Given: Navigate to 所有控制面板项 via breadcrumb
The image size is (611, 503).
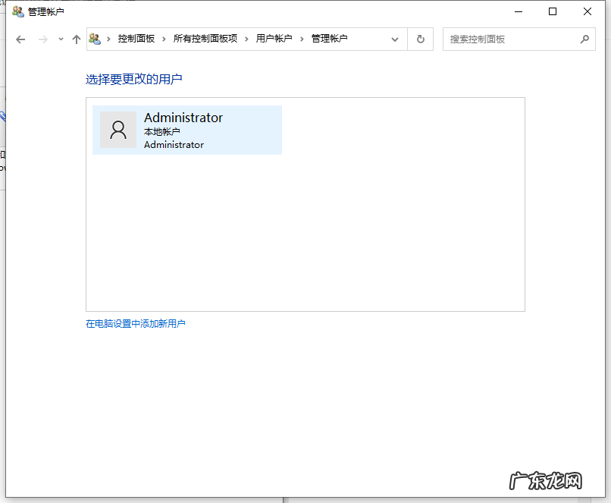Looking at the screenshot, I should click(206, 39).
